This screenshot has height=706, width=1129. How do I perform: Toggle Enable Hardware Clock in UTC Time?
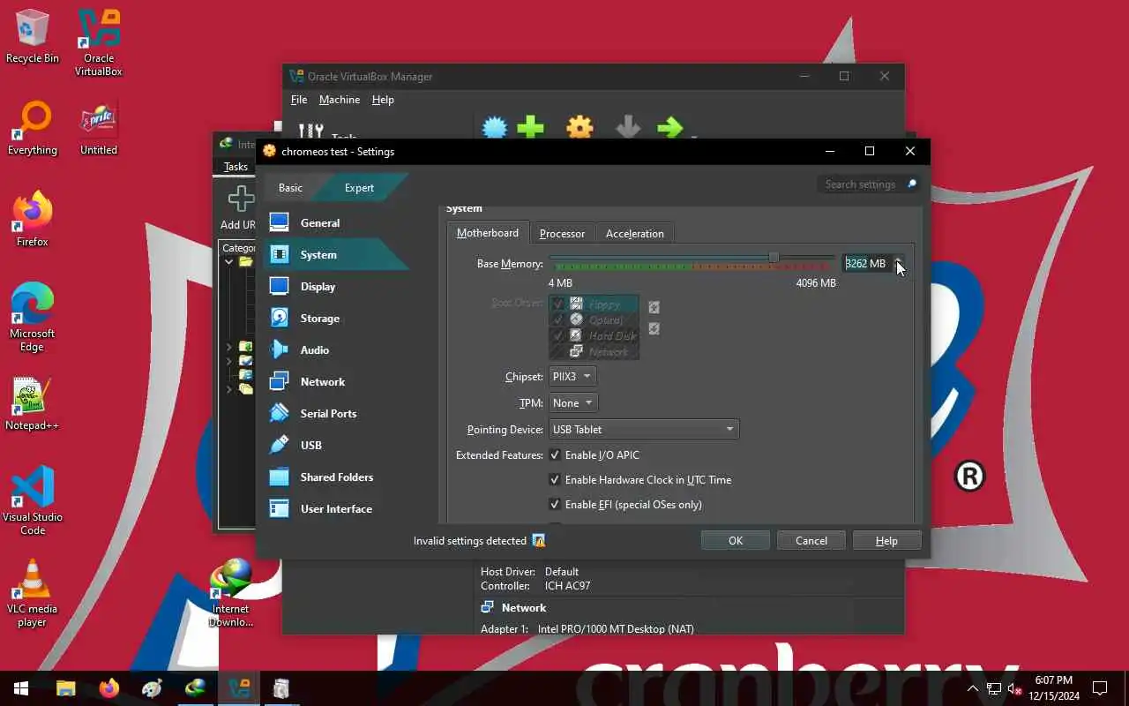coord(555,480)
